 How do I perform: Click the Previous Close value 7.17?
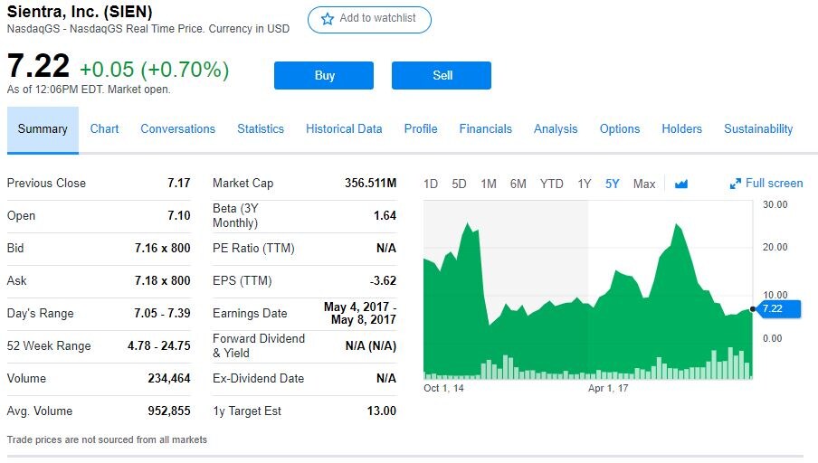point(179,183)
